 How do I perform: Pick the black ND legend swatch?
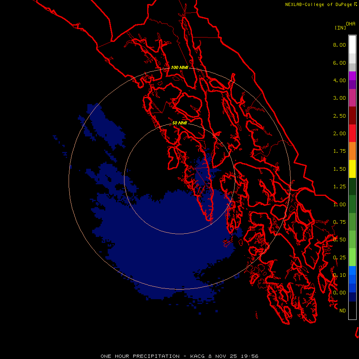pyautogui.click(x=352, y=310)
